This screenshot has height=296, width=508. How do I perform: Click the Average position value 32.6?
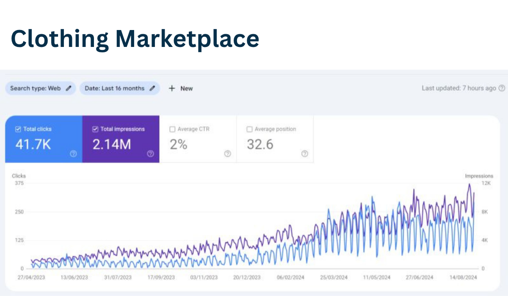(x=260, y=145)
